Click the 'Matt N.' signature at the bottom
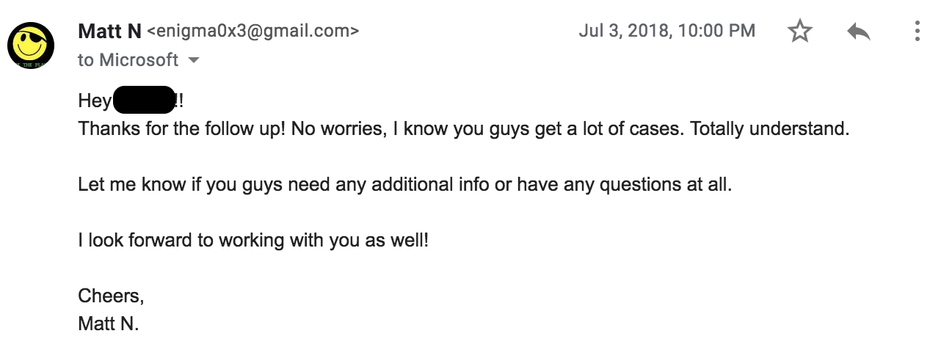941x339 pixels. click(109, 323)
